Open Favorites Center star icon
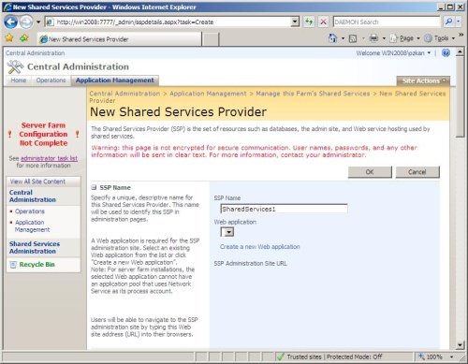Image resolution: width=468 pixels, height=364 pixels. tap(9, 38)
